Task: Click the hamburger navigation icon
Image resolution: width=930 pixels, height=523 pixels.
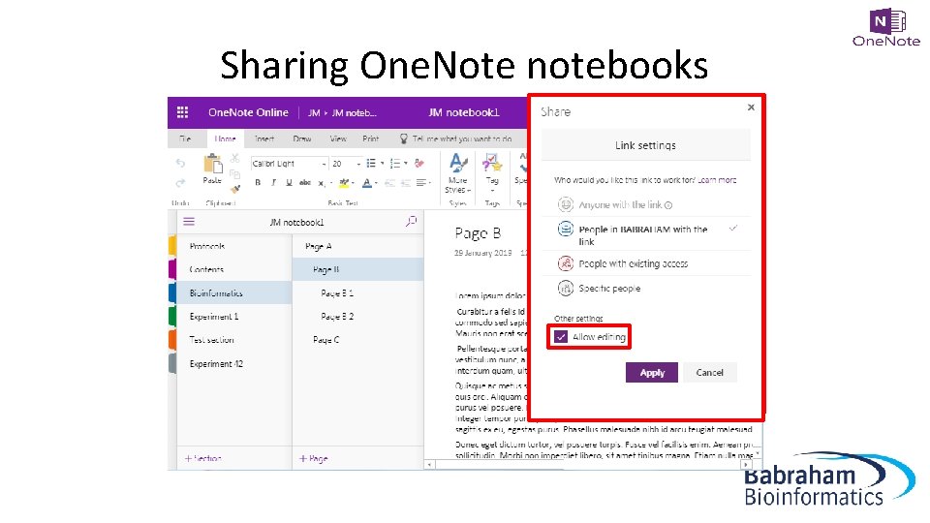Action: coord(189,222)
